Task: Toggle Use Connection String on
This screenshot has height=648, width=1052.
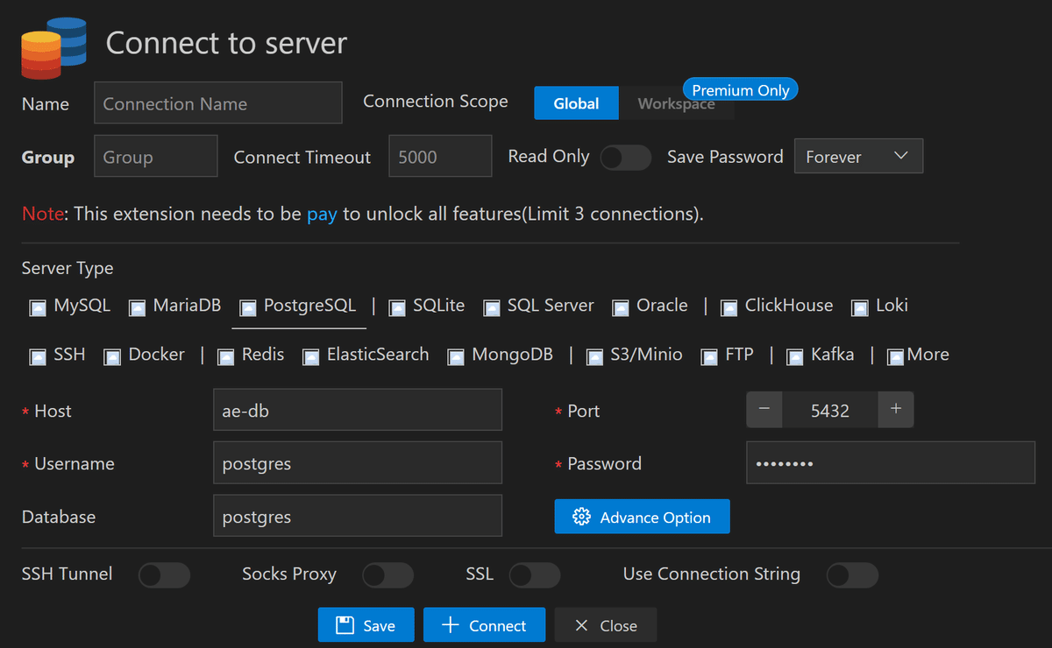Action: 851,575
